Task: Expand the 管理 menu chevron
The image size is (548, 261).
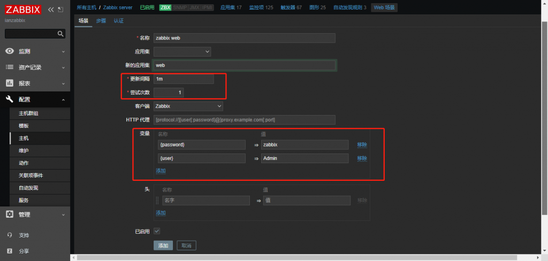Action: tap(63, 215)
